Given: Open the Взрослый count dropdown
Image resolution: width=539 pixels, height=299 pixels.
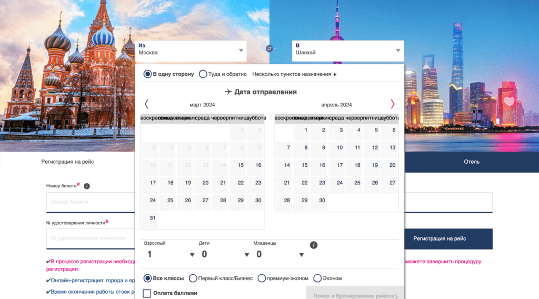Looking at the screenshot, I should (x=170, y=254).
